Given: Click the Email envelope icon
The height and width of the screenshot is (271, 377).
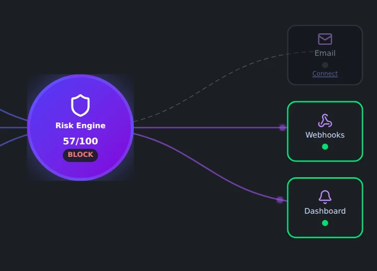Looking at the screenshot, I should [x=325, y=39].
